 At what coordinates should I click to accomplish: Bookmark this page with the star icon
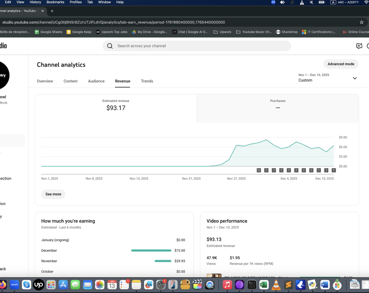[x=362, y=22]
